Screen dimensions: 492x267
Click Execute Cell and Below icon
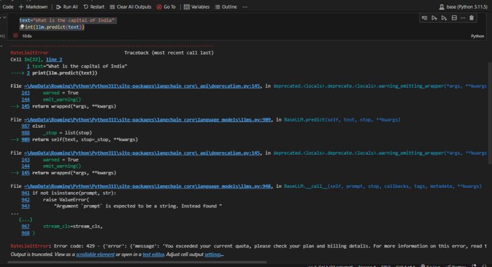tap(444, 18)
